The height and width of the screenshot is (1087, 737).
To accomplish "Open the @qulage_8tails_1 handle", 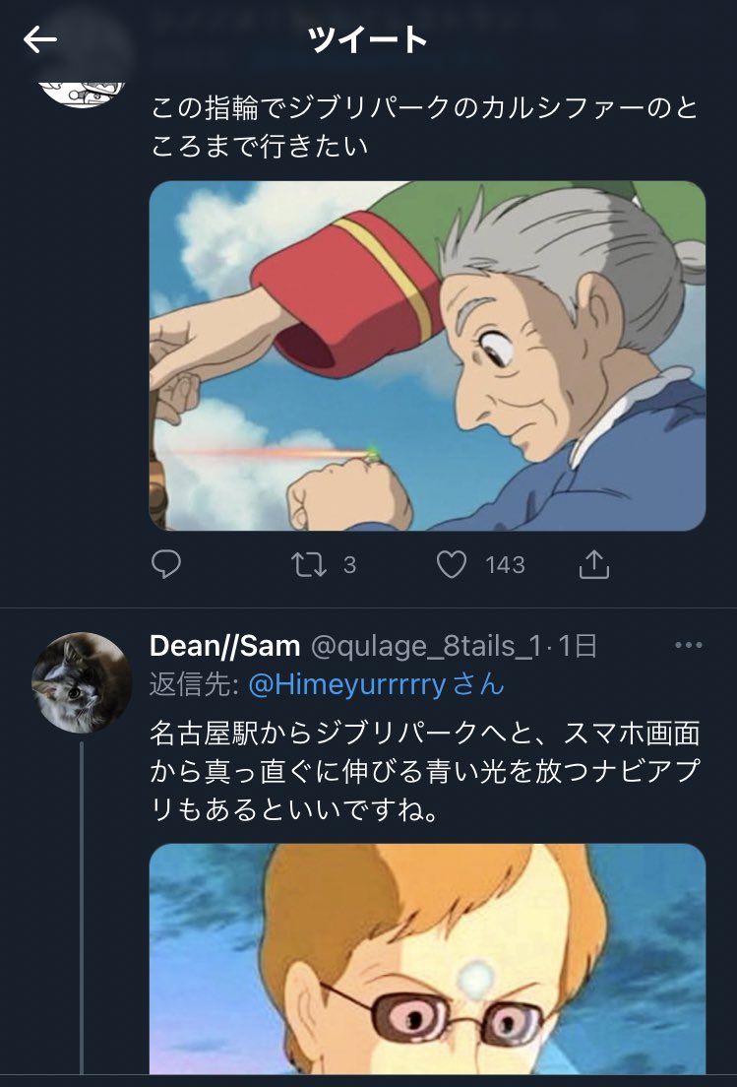I will (426, 646).
